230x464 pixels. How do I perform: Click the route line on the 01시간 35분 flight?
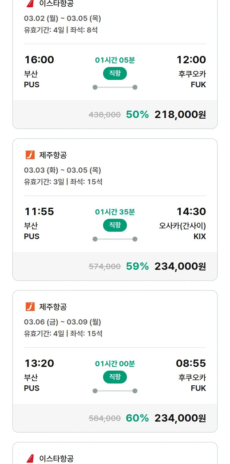click(115, 239)
